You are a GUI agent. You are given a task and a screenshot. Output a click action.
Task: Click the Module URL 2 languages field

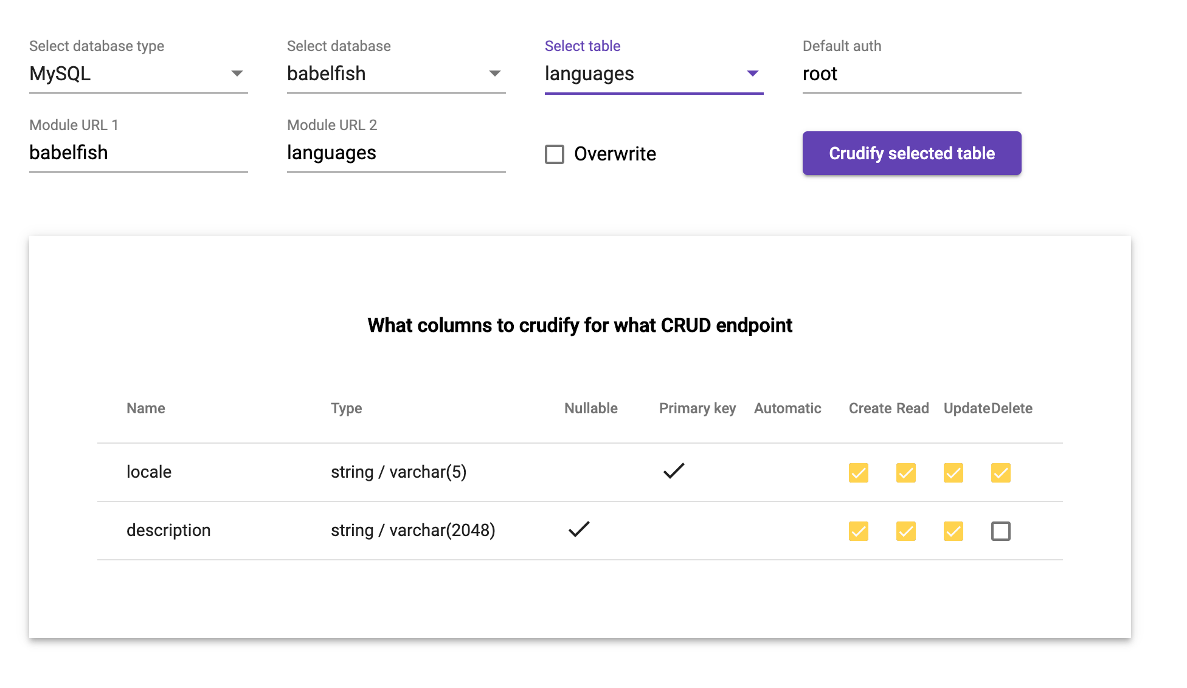pos(396,153)
